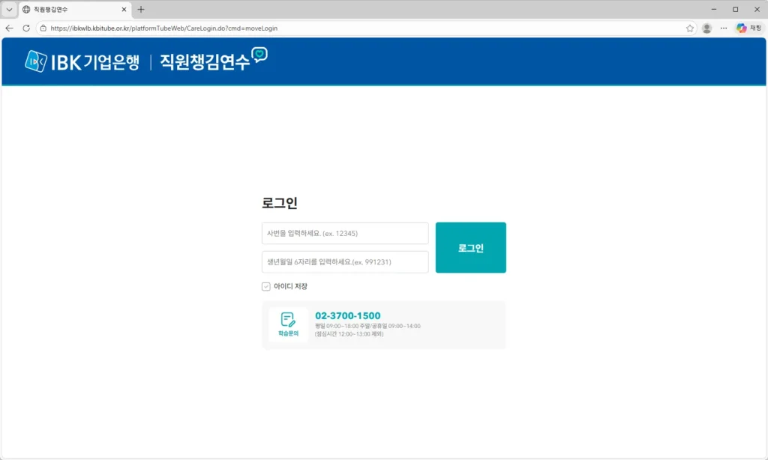This screenshot has width=768, height=460.
Task: Click the 02-3700-1500 phone number
Action: tap(347, 315)
